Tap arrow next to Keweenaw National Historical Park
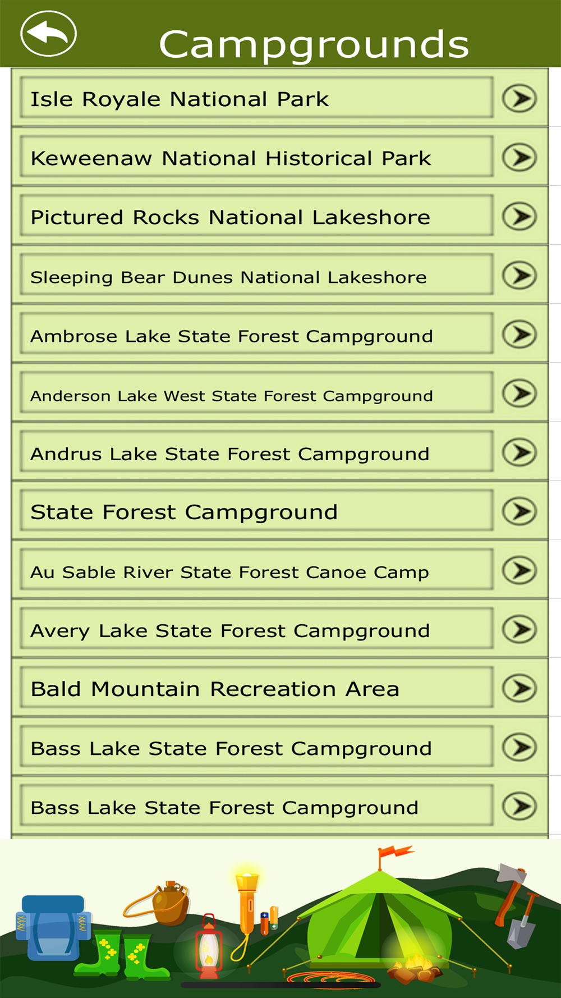The image size is (561, 998). (519, 158)
